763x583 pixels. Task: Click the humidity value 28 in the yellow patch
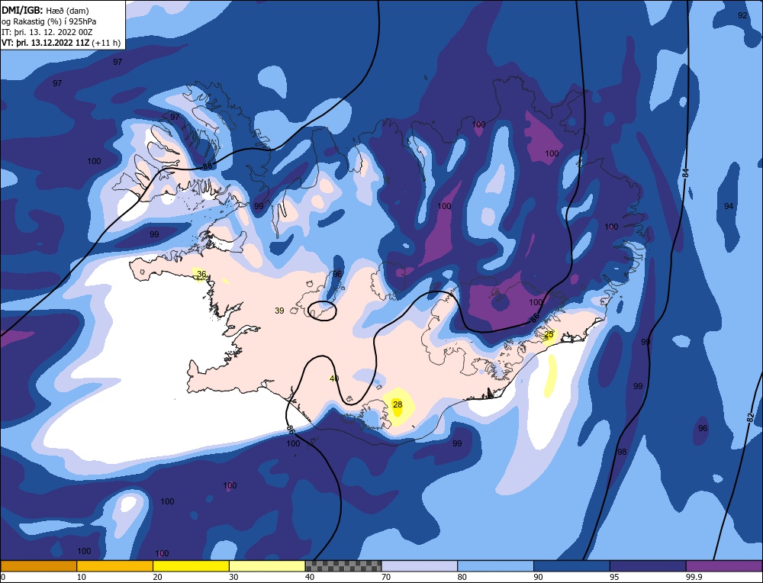pos(398,404)
